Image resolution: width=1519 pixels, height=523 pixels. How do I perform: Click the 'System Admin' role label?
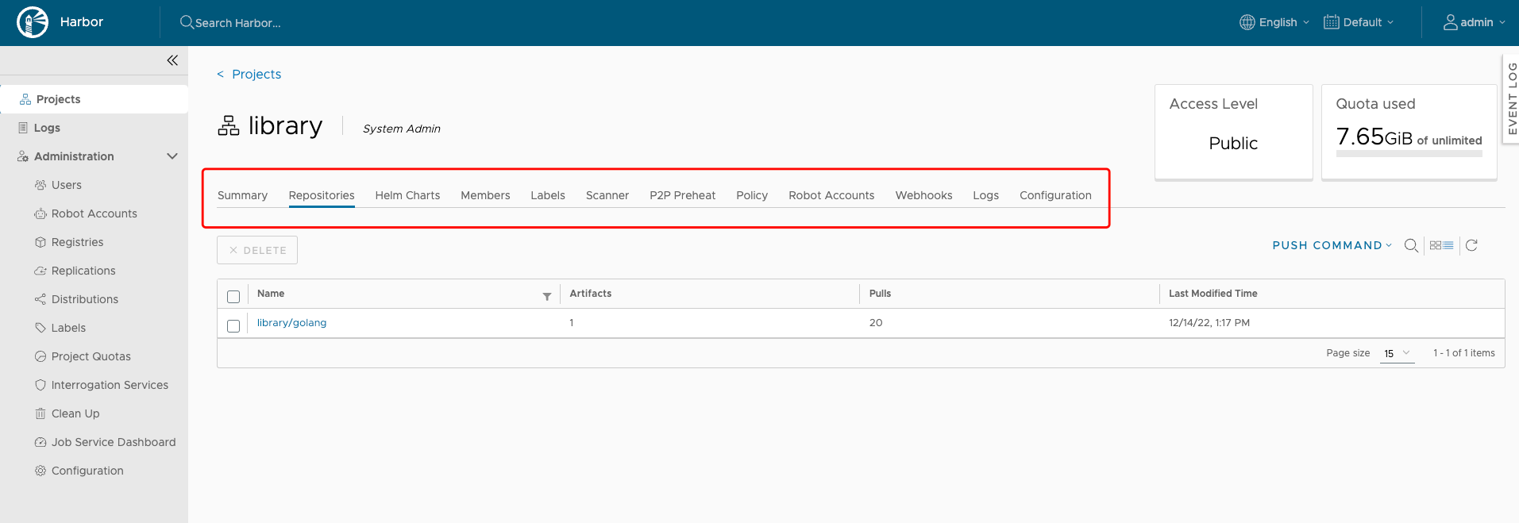(402, 129)
